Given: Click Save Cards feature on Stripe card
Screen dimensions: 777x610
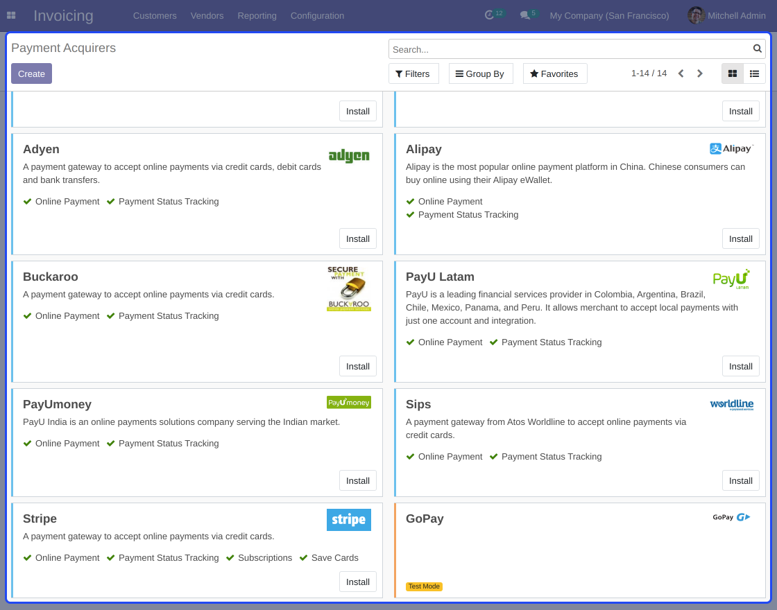Looking at the screenshot, I should coord(329,557).
